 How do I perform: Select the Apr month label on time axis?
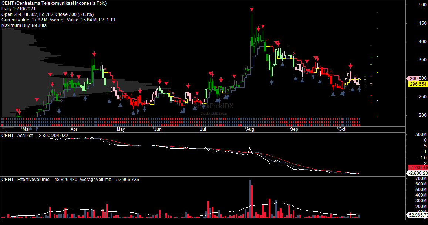click(x=74, y=129)
